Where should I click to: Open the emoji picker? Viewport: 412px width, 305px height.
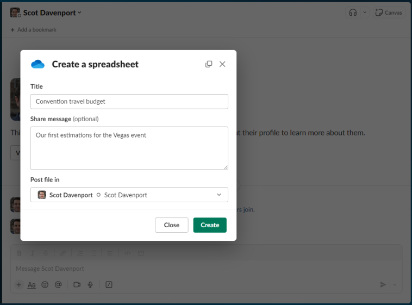click(x=45, y=285)
